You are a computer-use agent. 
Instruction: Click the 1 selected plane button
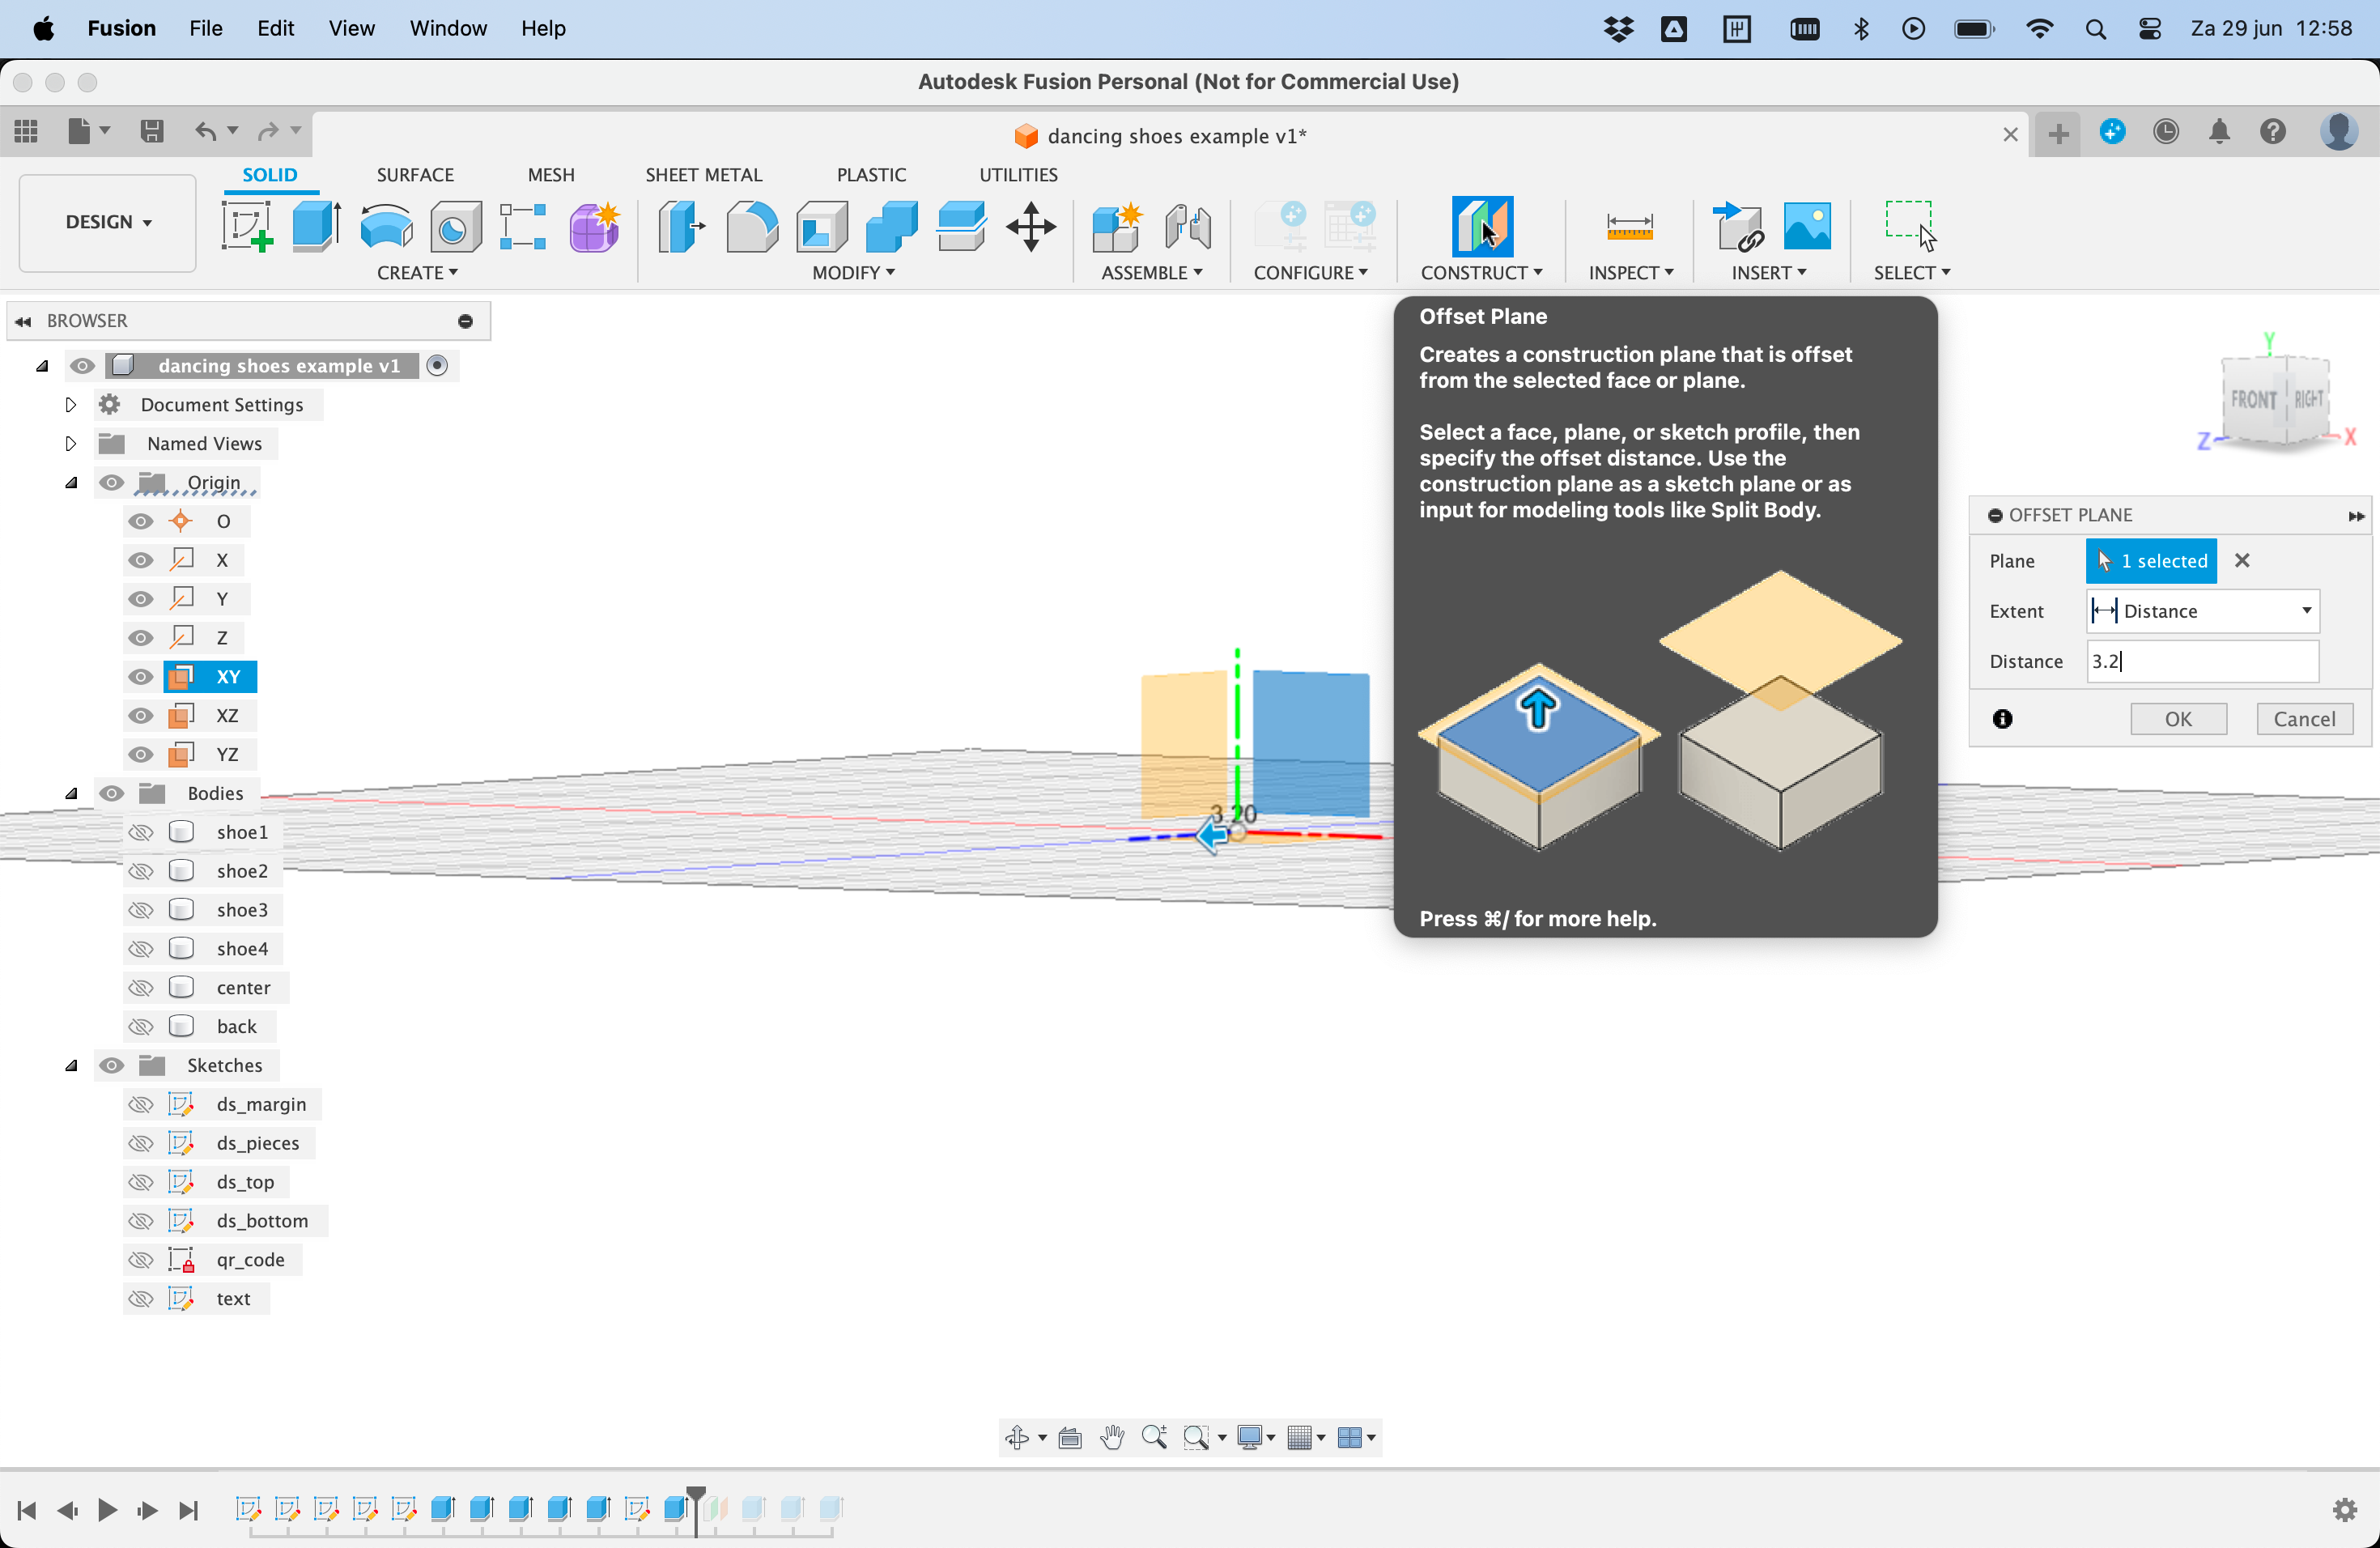(2151, 561)
